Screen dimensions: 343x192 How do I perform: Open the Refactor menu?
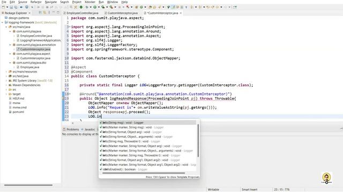36,2
